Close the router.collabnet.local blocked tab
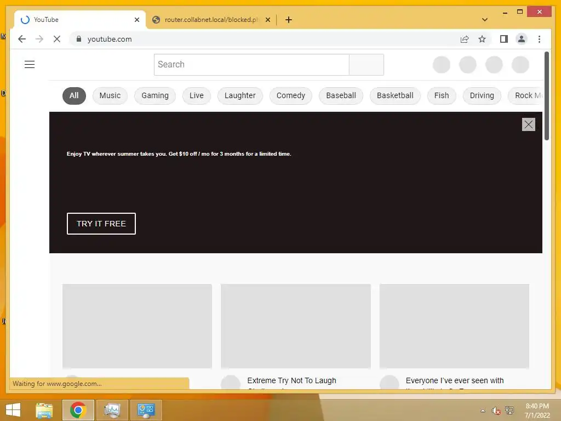 tap(267, 20)
